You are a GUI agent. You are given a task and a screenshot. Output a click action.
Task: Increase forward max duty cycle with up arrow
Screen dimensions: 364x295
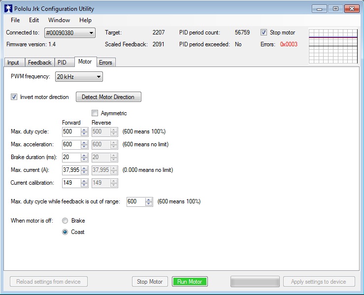(x=83, y=130)
